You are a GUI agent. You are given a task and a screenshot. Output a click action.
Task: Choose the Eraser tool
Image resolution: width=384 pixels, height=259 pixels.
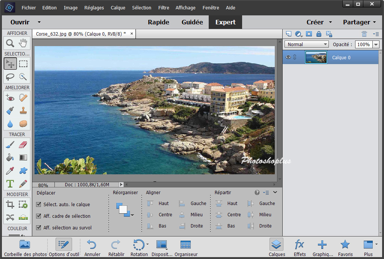[23, 145]
